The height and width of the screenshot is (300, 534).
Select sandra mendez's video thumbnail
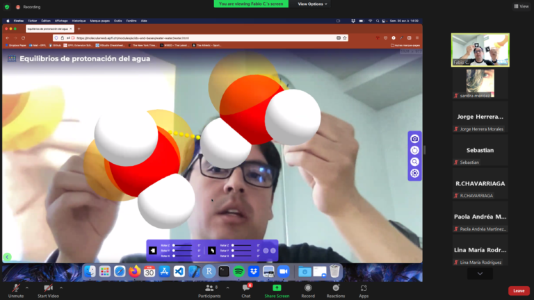pyautogui.click(x=480, y=83)
